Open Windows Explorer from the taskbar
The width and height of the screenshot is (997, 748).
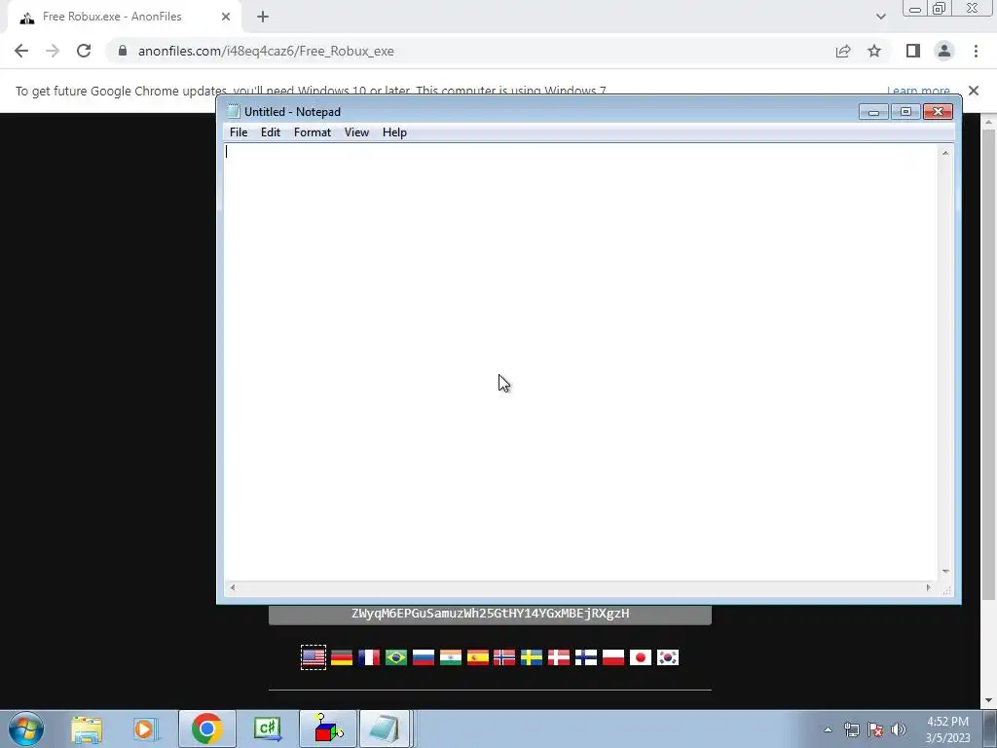tap(87, 729)
